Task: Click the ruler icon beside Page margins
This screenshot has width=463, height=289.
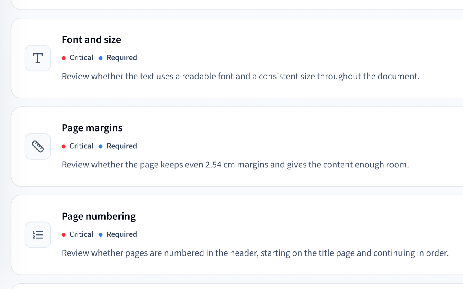Action: click(38, 146)
